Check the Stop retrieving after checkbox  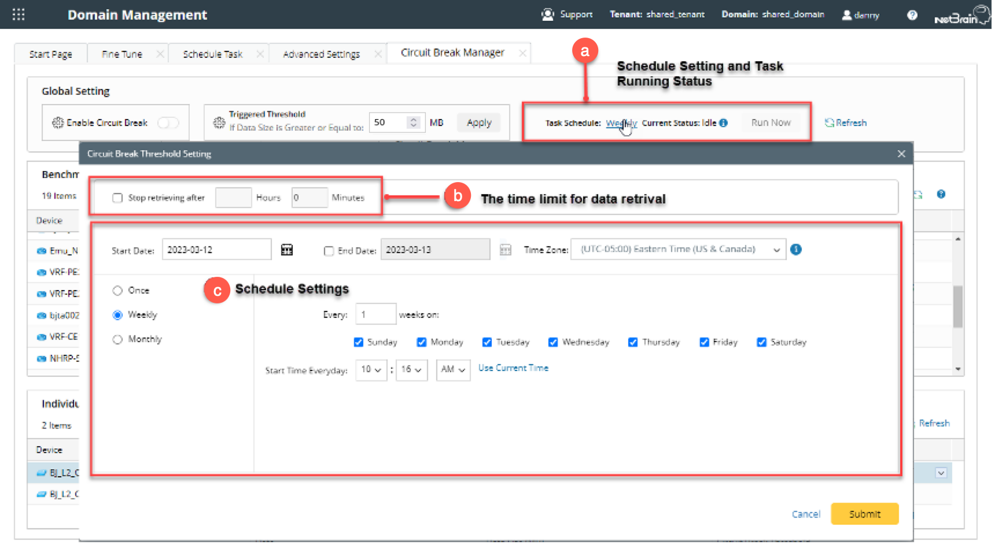pos(117,198)
